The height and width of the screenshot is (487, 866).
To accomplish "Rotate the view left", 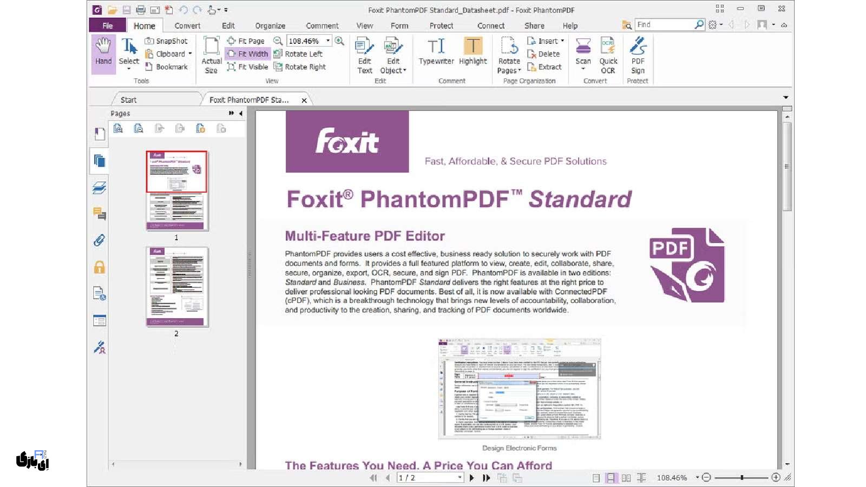I will click(298, 54).
